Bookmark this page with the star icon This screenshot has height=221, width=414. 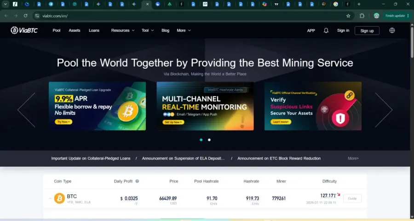tap(348, 16)
